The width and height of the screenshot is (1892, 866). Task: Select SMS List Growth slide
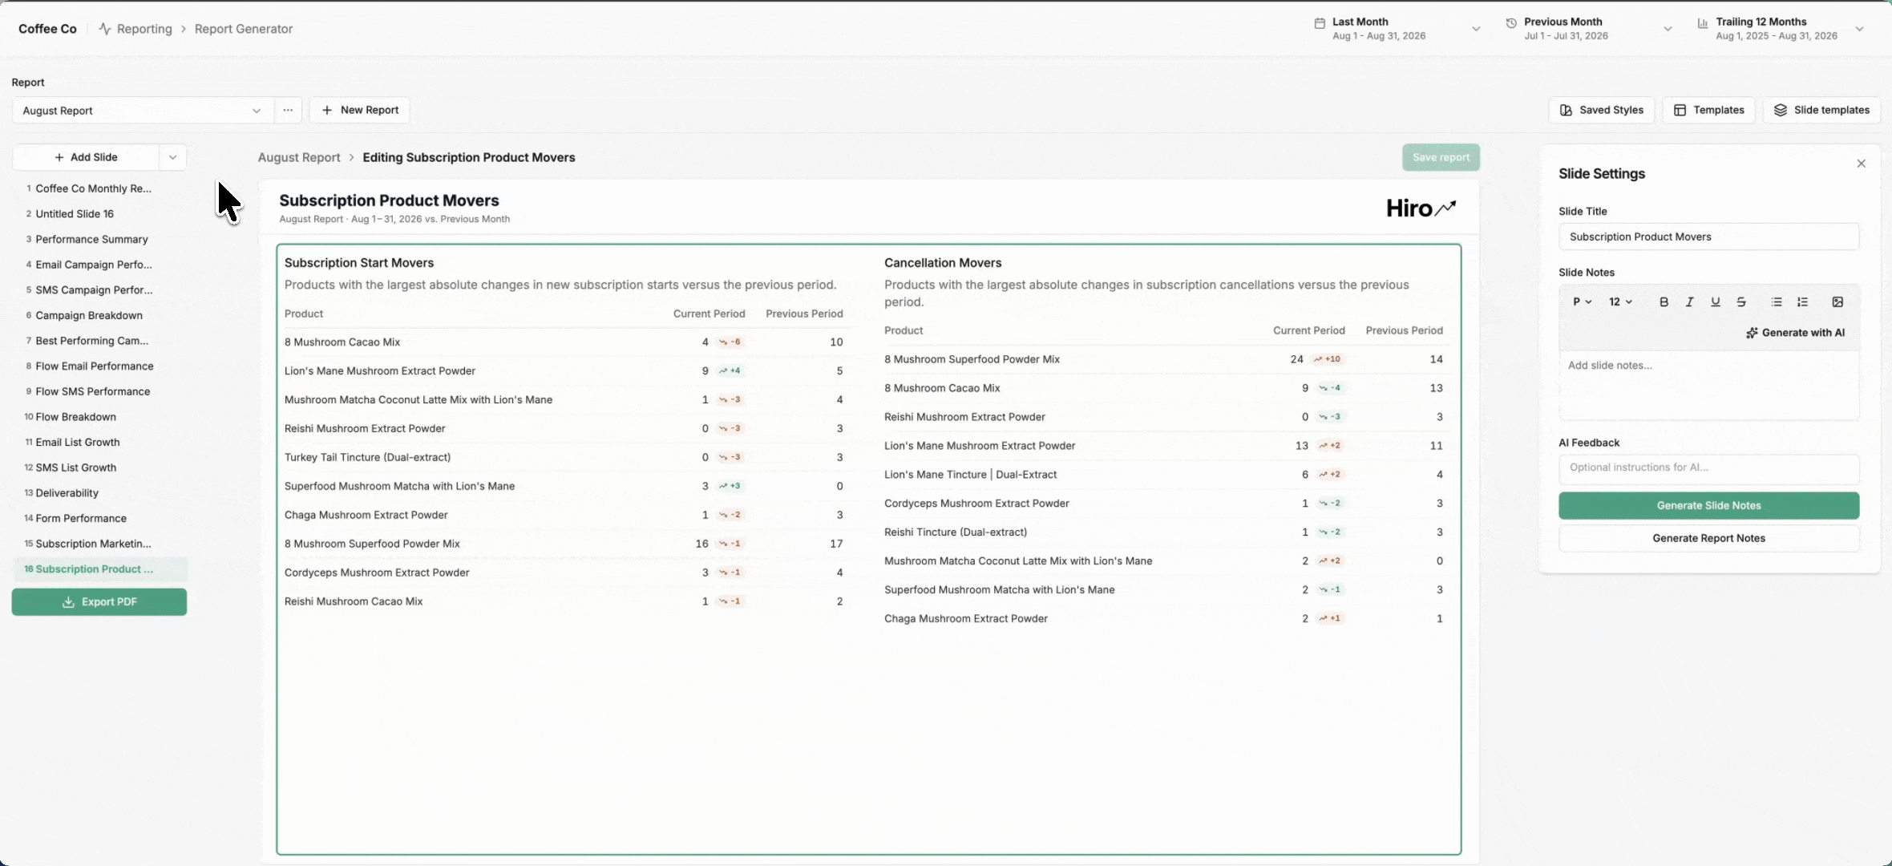pyautogui.click(x=99, y=467)
